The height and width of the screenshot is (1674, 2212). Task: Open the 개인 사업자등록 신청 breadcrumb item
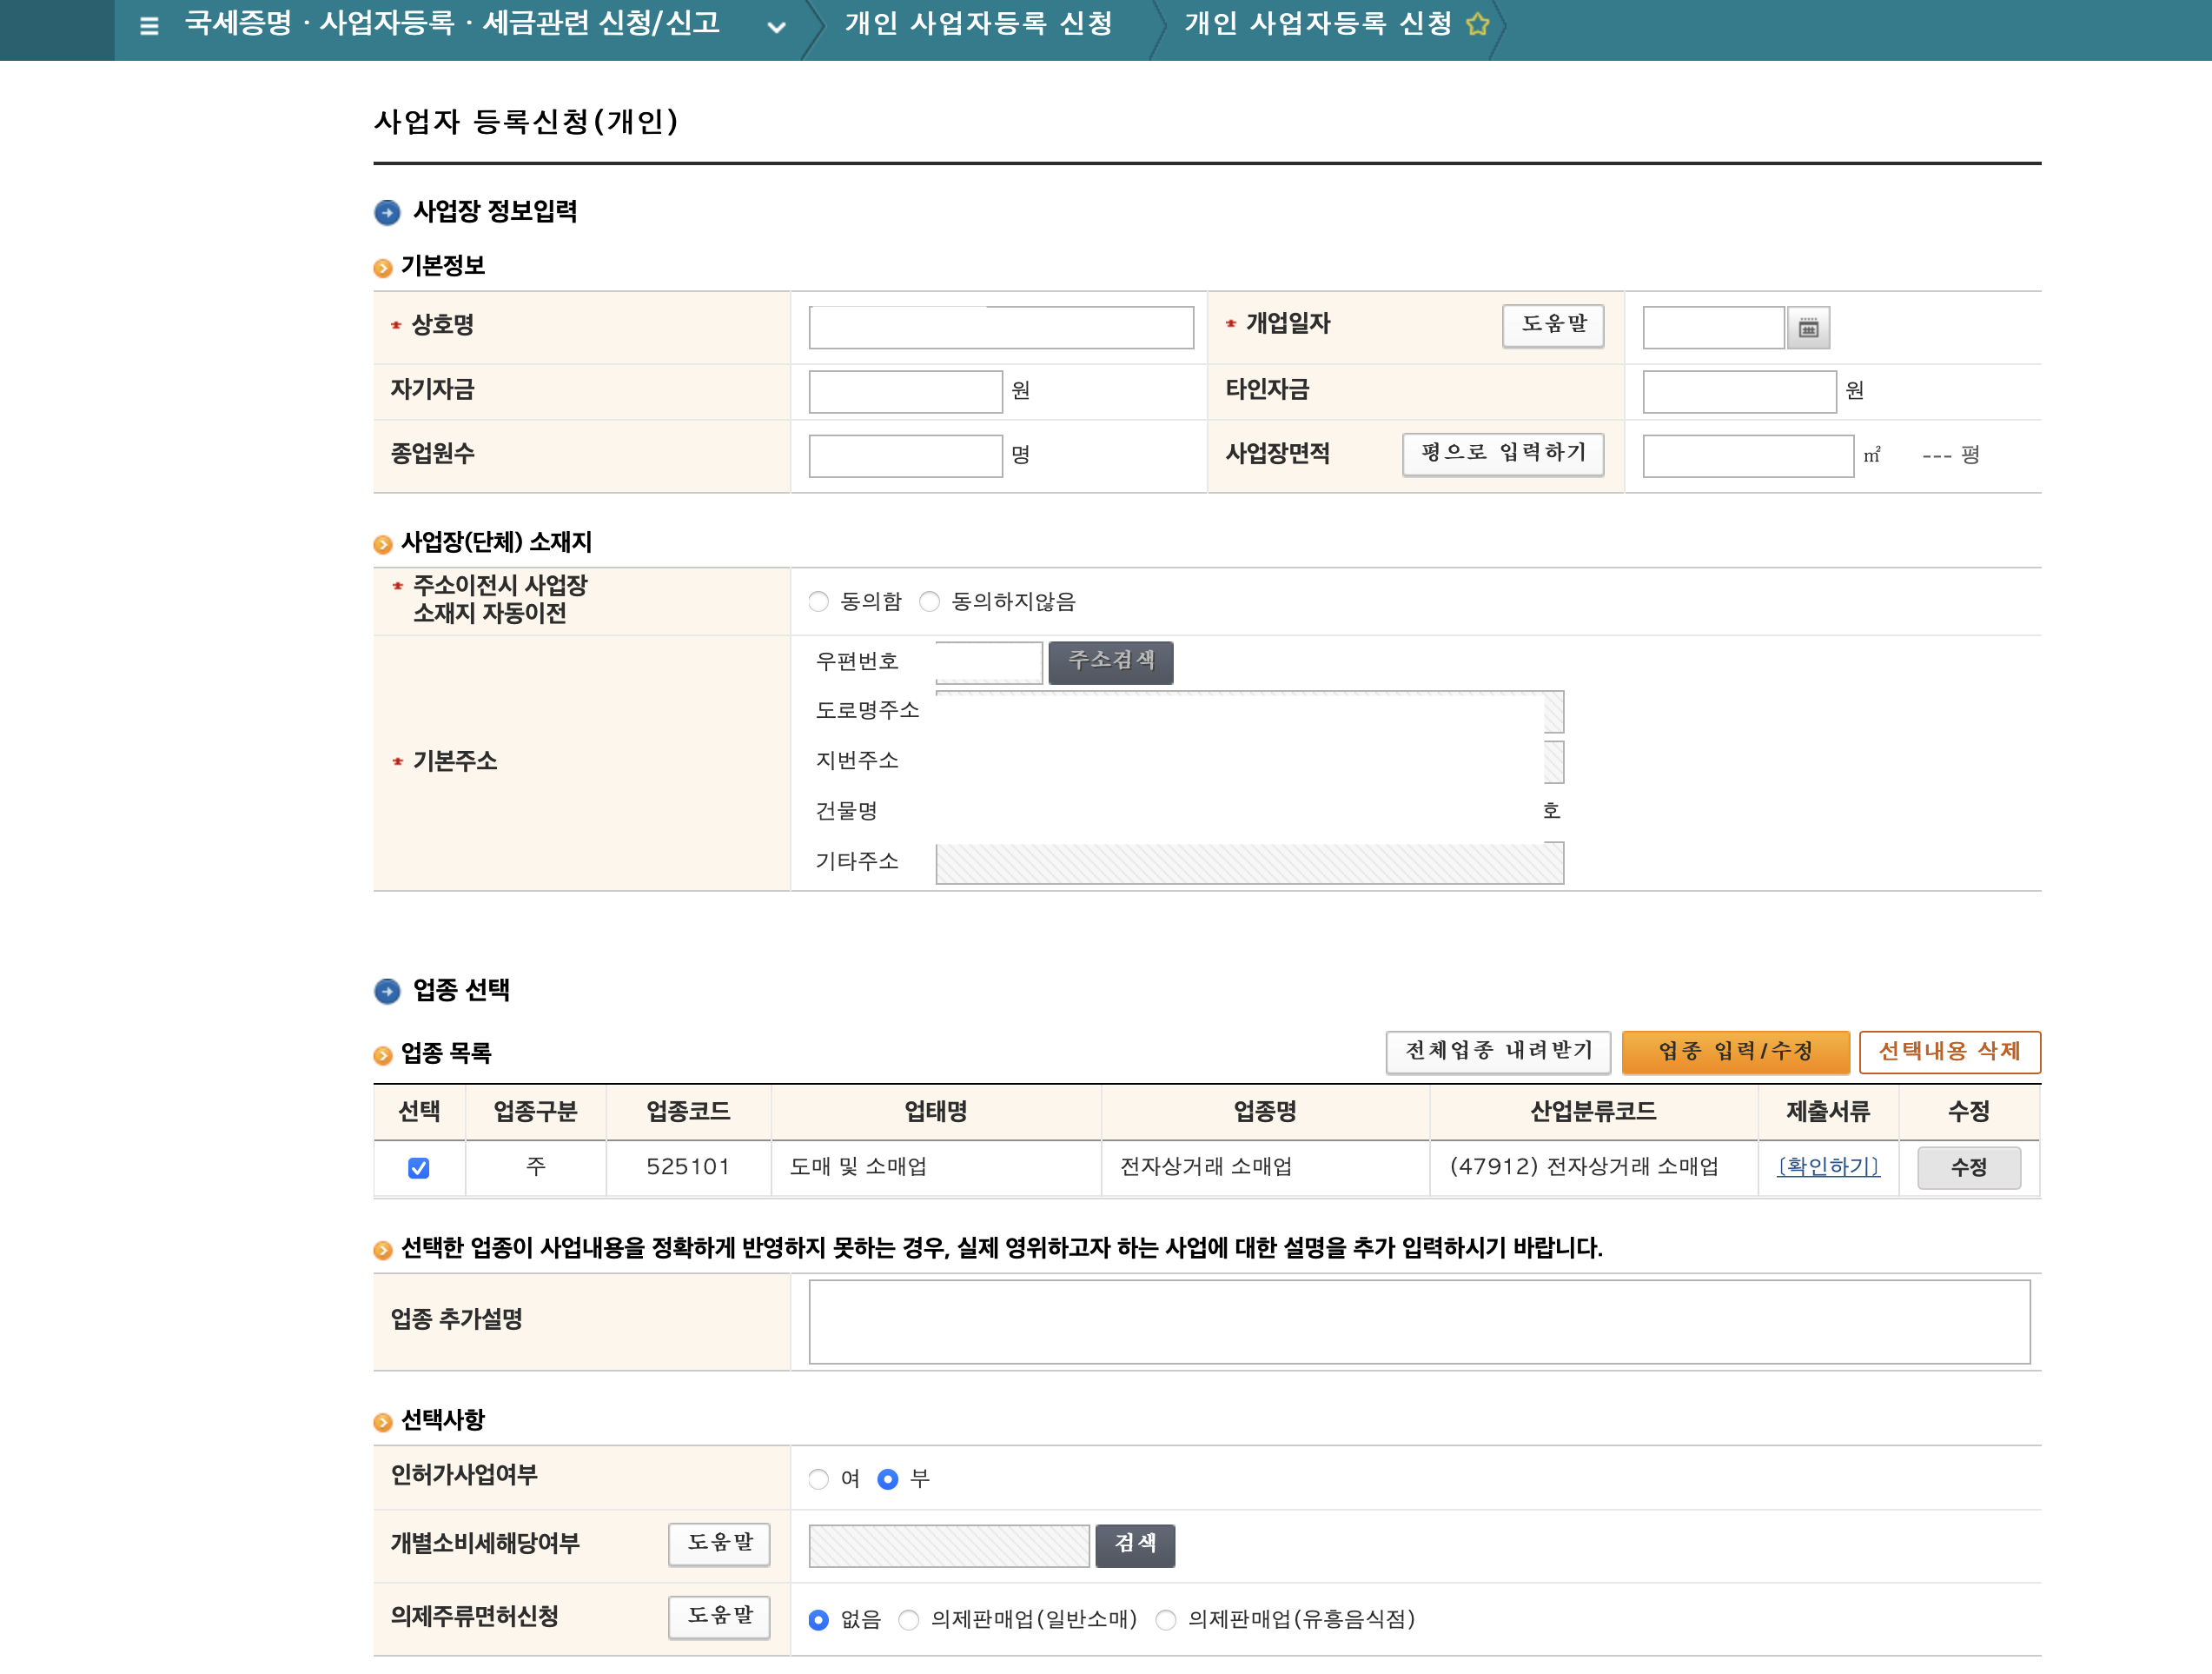tap(978, 24)
